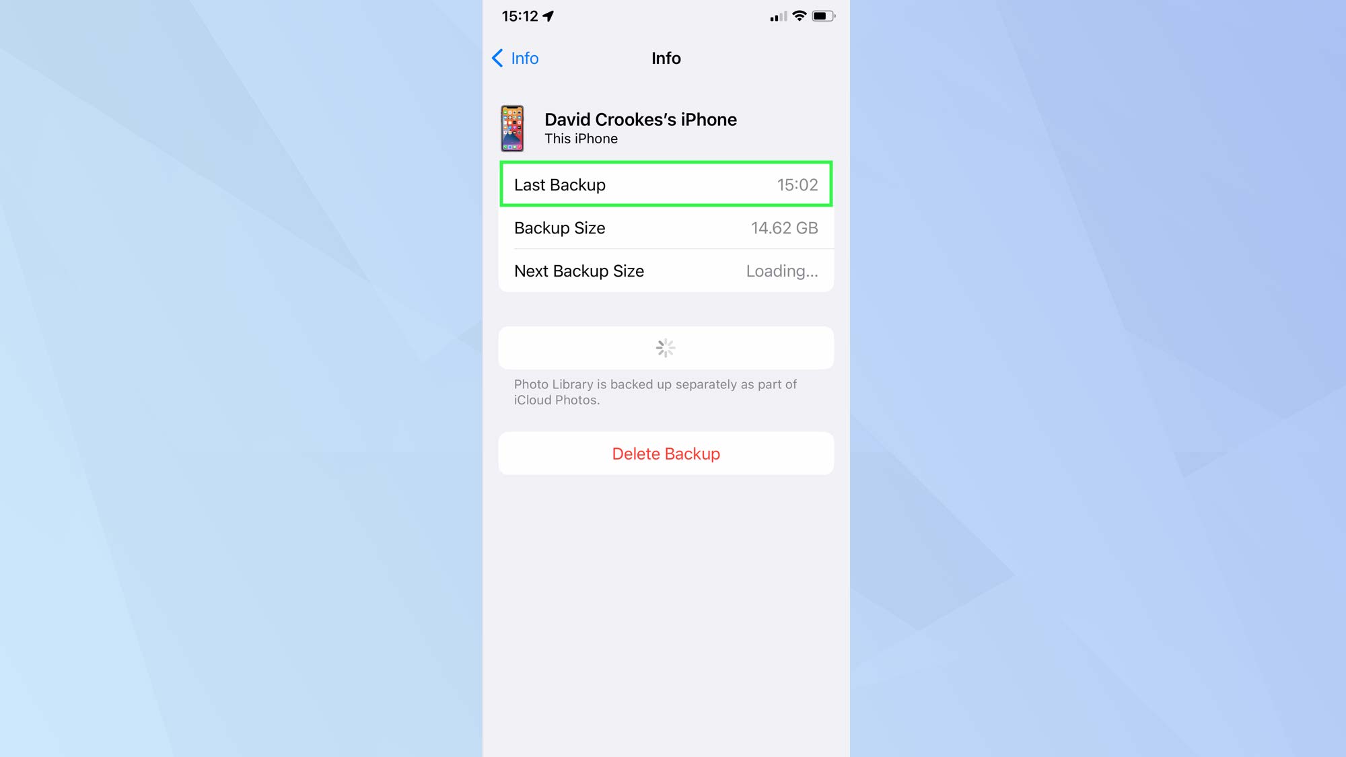The image size is (1346, 757).
Task: Expand the Next Backup Size row
Action: pyautogui.click(x=666, y=271)
